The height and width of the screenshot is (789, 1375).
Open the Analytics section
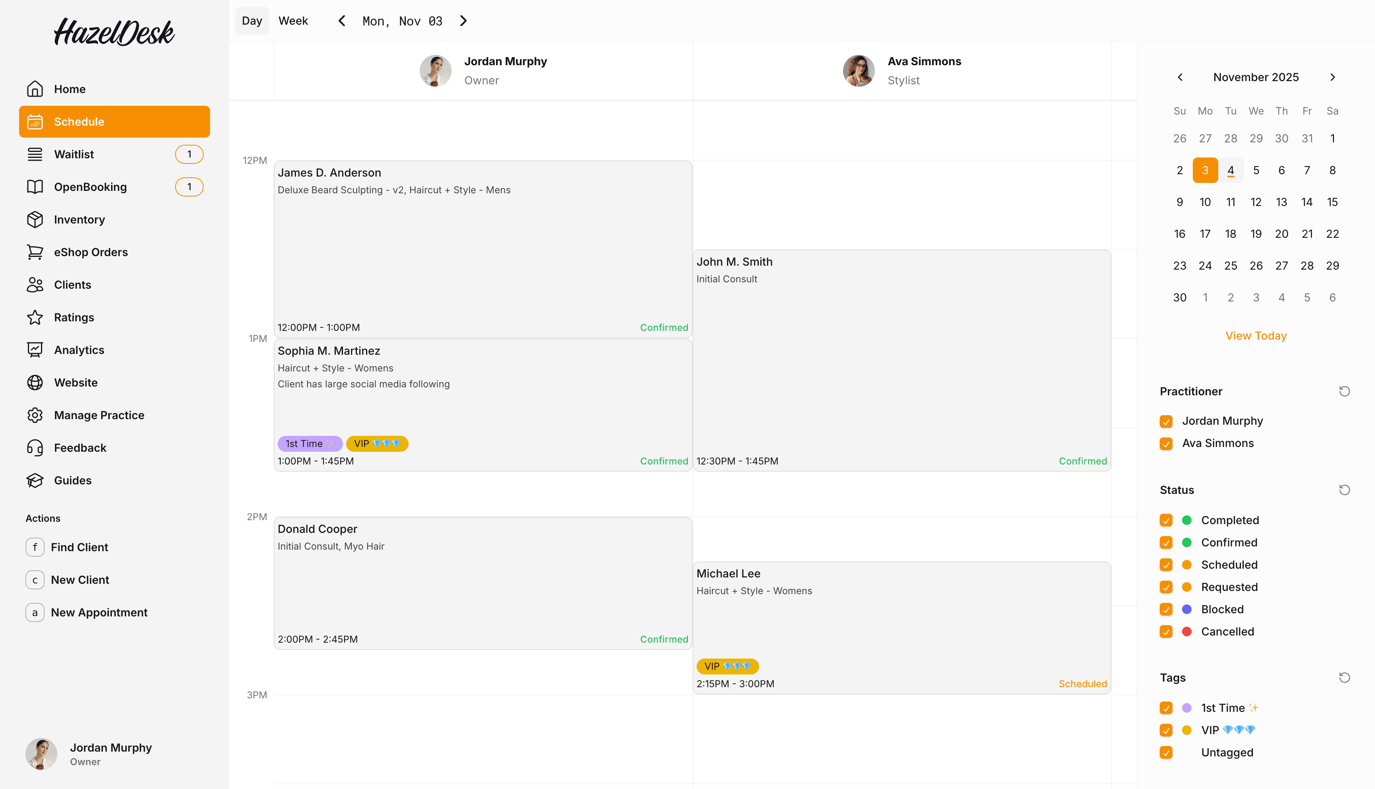click(x=79, y=350)
